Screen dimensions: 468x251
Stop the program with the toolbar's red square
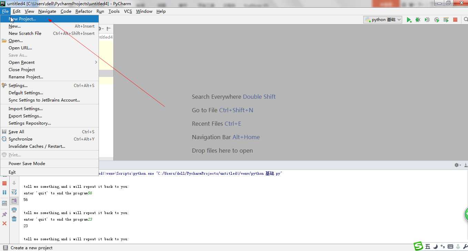pyautogui.click(x=455, y=20)
